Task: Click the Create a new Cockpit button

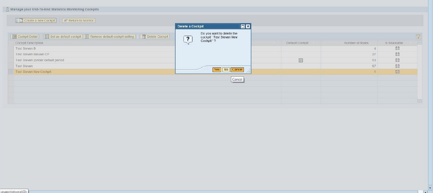Action: [36, 21]
